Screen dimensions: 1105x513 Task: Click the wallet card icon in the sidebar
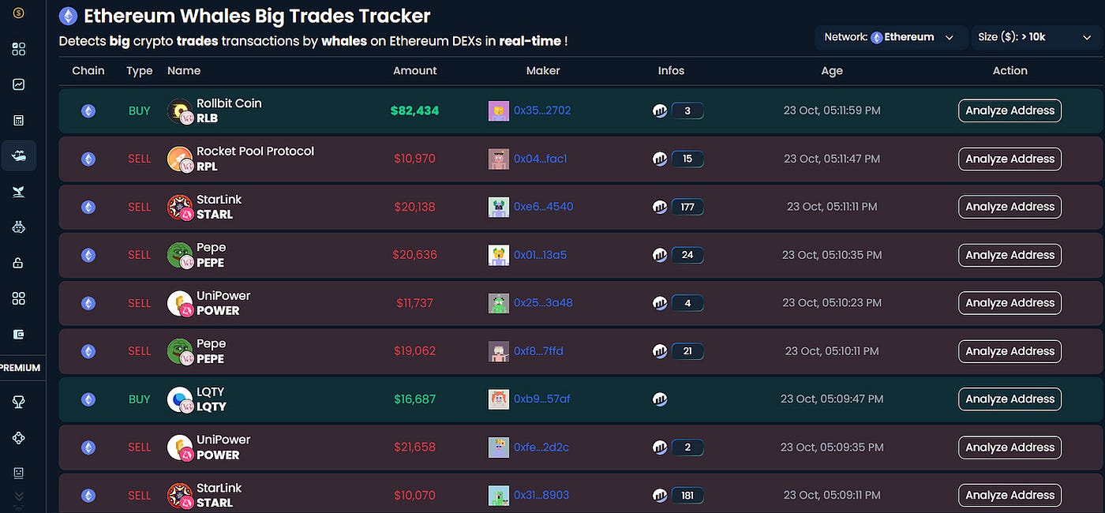(19, 334)
